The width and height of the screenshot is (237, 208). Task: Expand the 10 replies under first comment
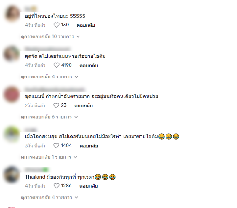(50, 36)
